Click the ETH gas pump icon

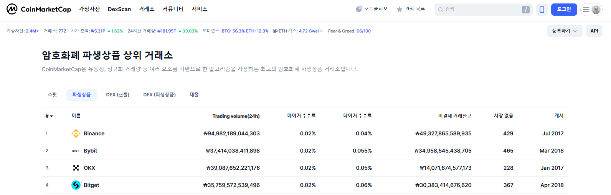pyautogui.click(x=275, y=31)
